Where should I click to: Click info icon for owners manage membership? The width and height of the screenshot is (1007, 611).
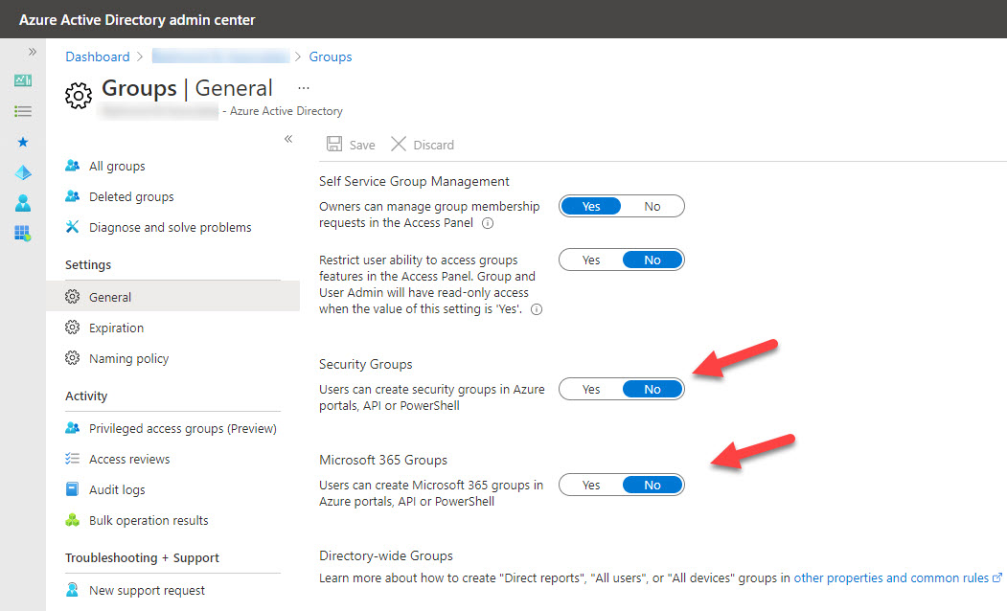tap(488, 223)
